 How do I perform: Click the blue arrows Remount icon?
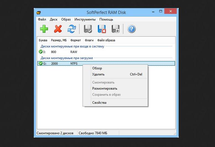point(72,29)
